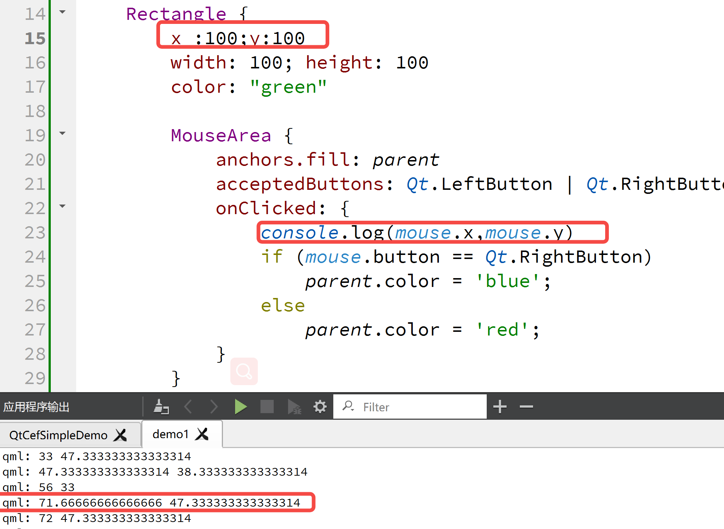Screen dimensions: 724x529
Task: Go to next output item arrow
Action: tap(214, 407)
